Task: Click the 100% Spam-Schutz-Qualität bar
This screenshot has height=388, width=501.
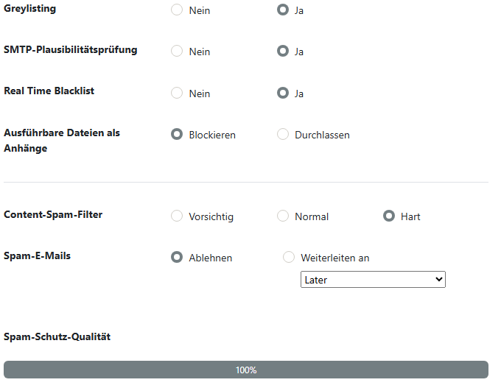Action: [246, 370]
